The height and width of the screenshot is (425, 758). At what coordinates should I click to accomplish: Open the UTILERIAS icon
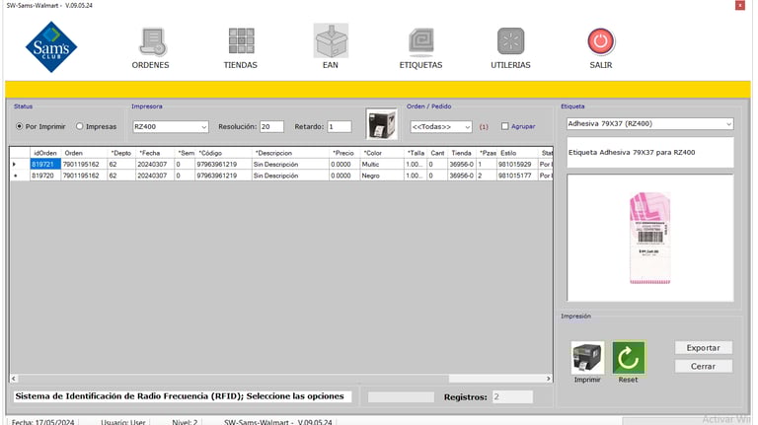[x=511, y=41]
